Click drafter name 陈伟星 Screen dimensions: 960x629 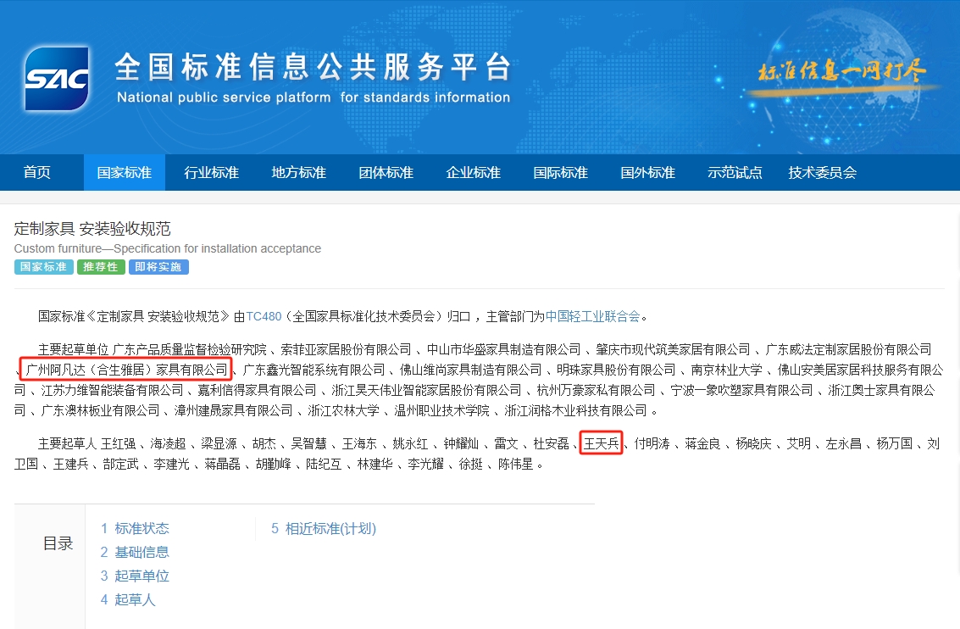point(515,465)
